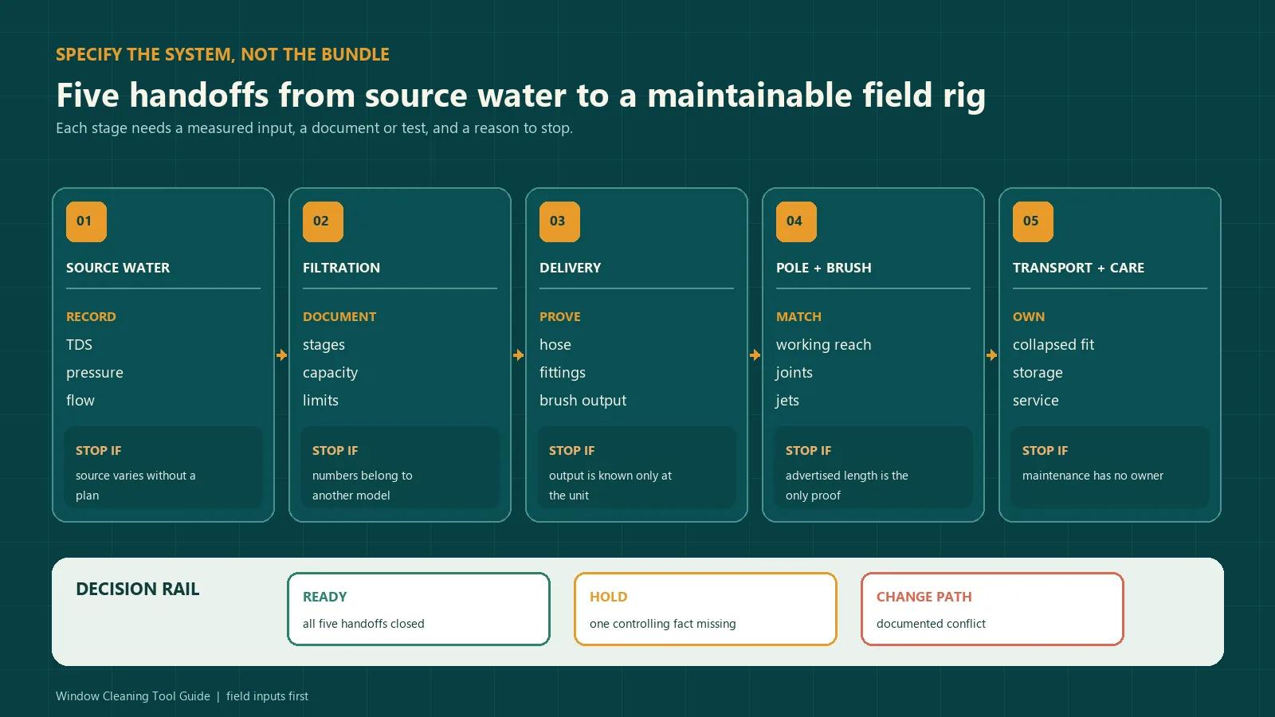This screenshot has height=717, width=1275.
Task: Click the 'Each stage needs a measured input' subtitle
Action: point(314,128)
